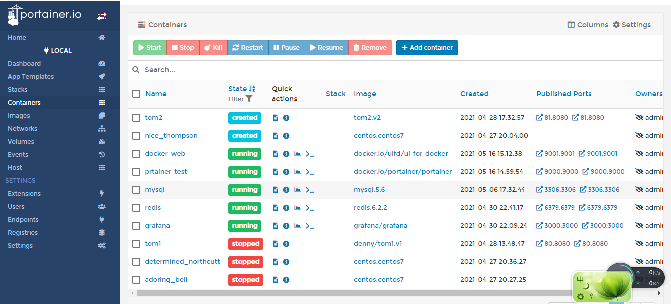Sort by the Created column header
Viewport: 671px width, 304px height.
(x=474, y=94)
